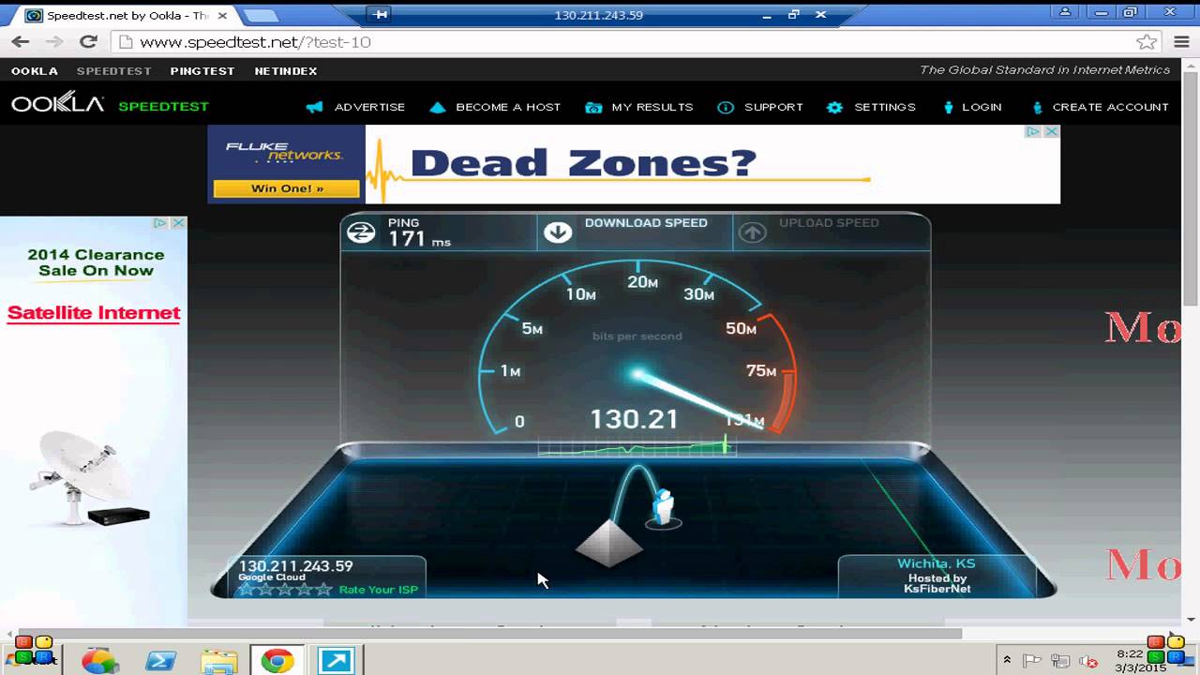Reload the Speedtest page

coord(88,42)
